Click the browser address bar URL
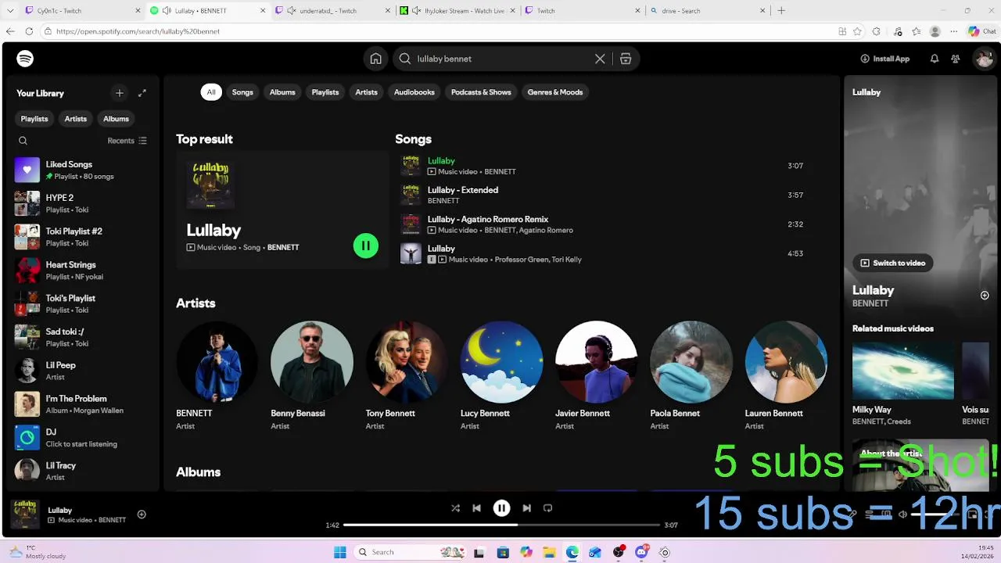The width and height of the screenshot is (1001, 563). pyautogui.click(x=138, y=31)
